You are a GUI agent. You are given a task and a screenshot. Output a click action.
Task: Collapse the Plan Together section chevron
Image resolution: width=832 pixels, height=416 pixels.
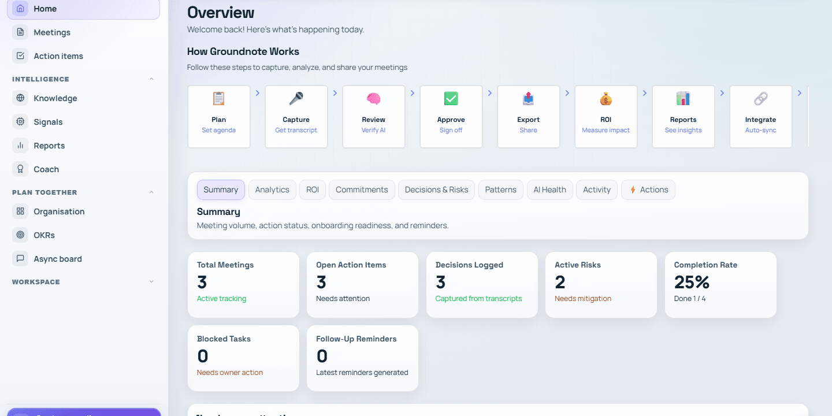pyautogui.click(x=152, y=192)
